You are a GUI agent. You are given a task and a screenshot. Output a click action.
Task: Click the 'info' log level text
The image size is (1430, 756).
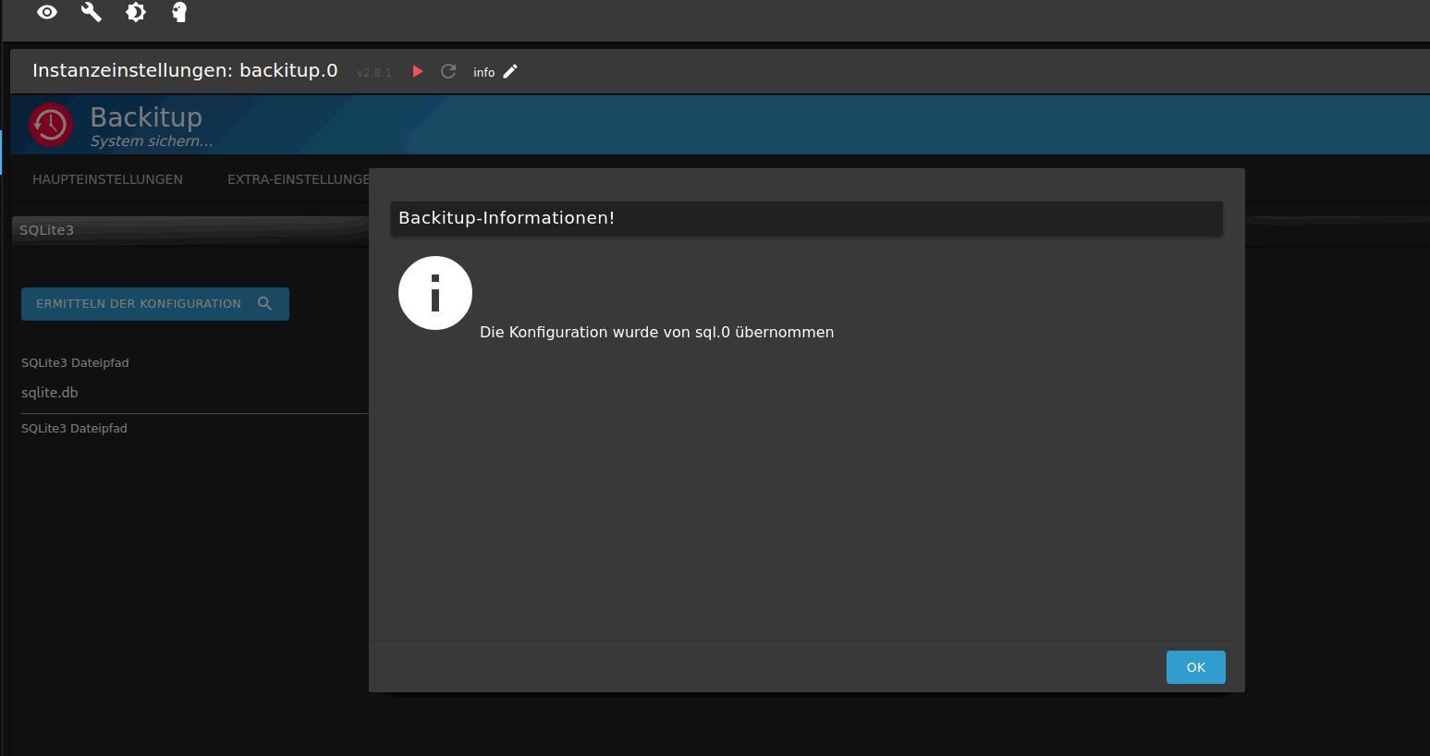(x=484, y=72)
